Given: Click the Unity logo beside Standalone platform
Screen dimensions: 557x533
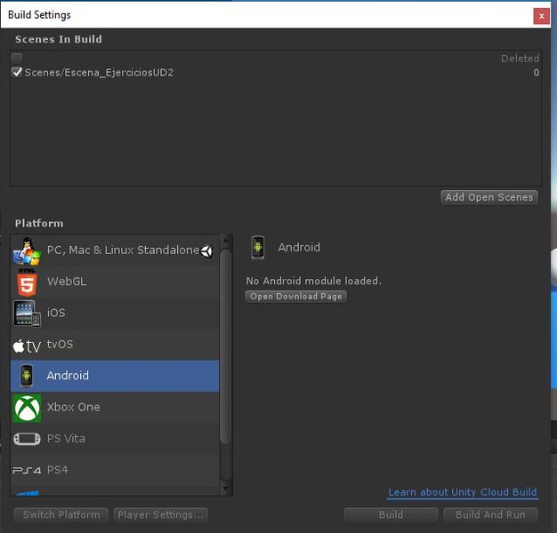Looking at the screenshot, I should 206,251.
